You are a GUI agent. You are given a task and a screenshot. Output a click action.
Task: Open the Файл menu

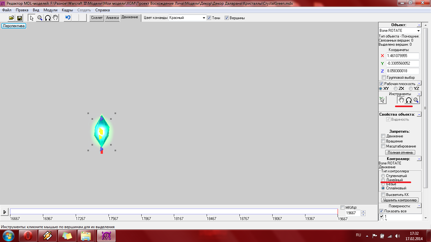pos(7,10)
